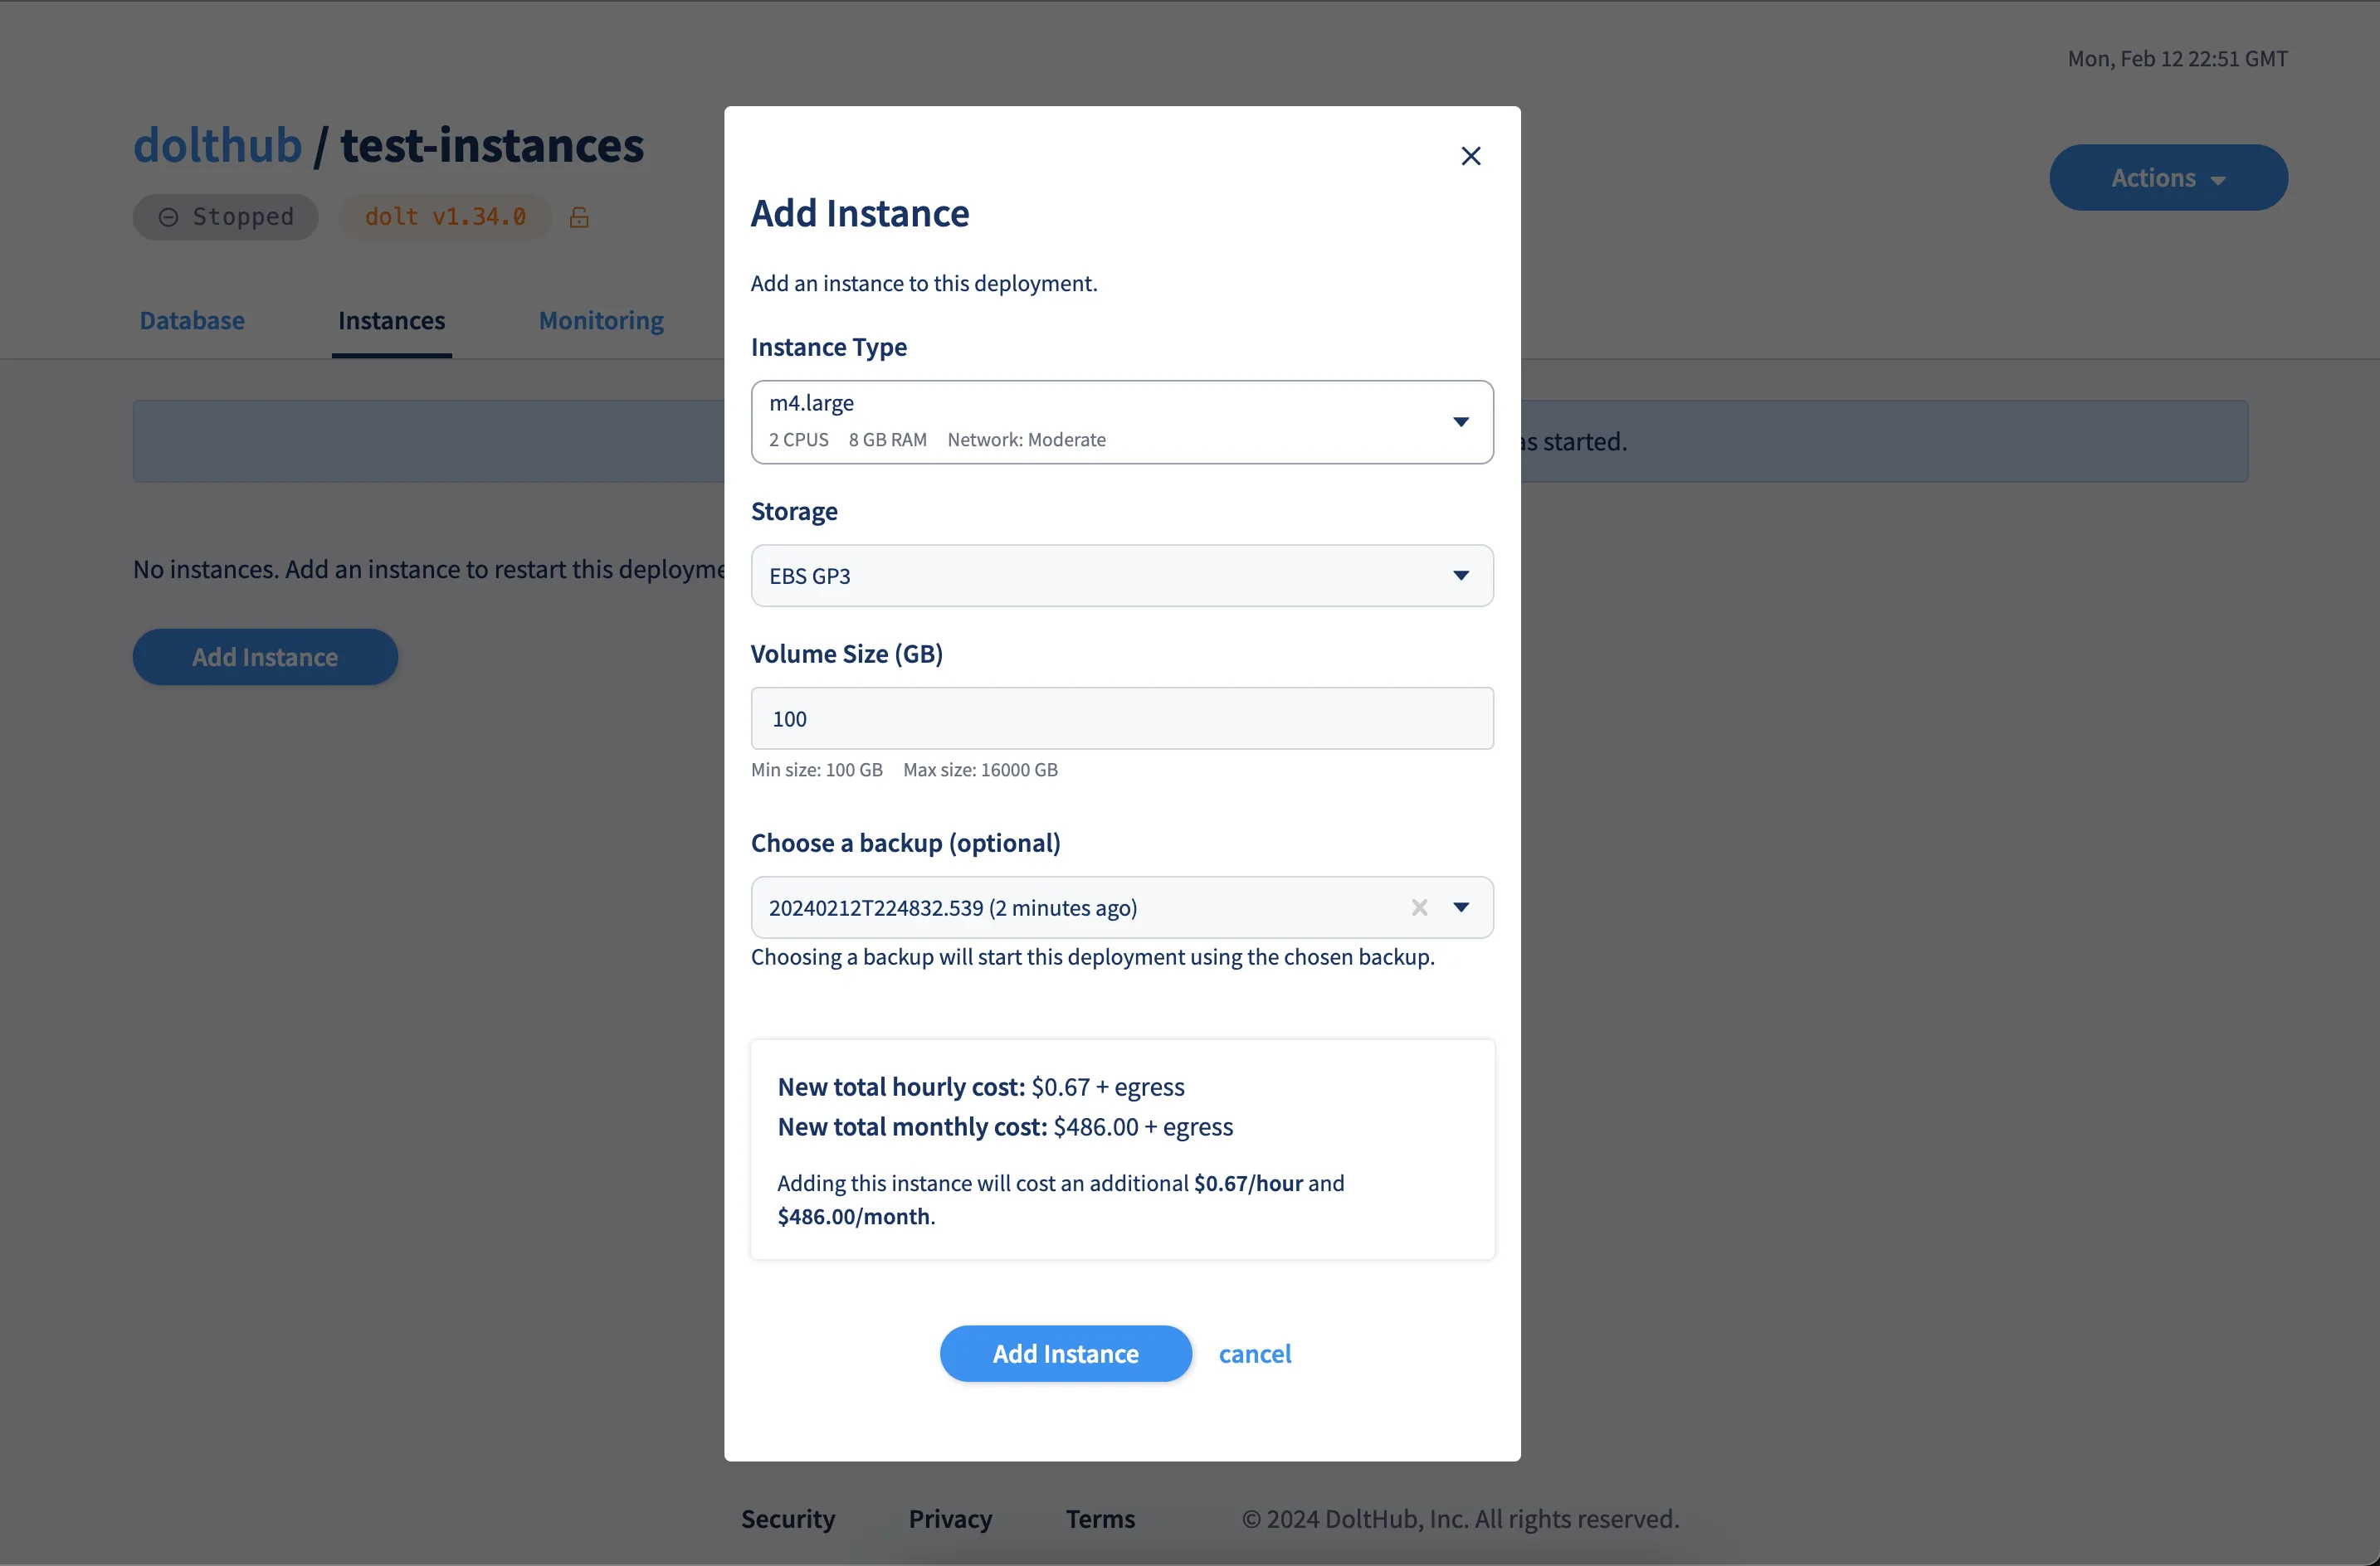Click the cancel link in the dialog

(1254, 1353)
